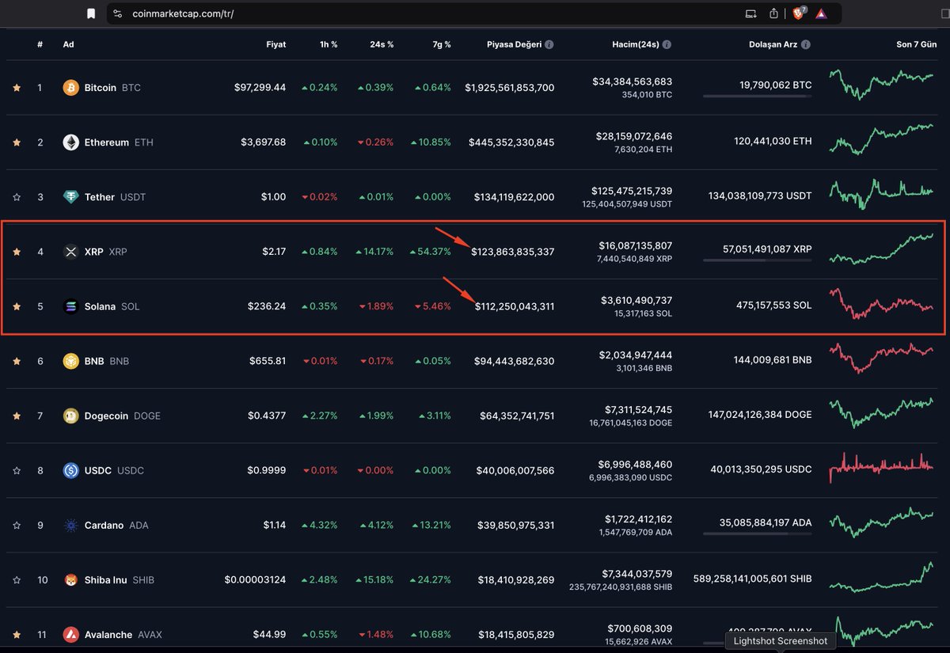The height and width of the screenshot is (653, 950).
Task: Click the Cardano logo icon
Action: tap(71, 525)
